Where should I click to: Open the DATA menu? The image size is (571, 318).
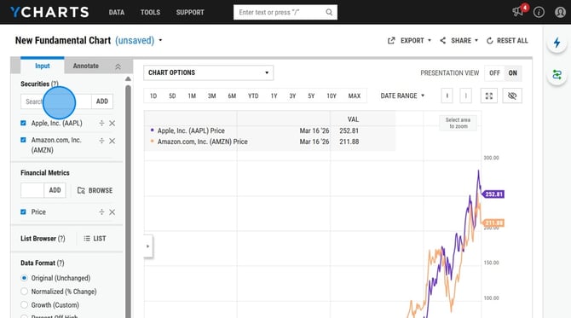pyautogui.click(x=117, y=13)
